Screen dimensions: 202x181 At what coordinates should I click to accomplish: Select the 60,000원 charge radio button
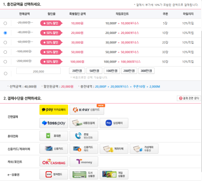tap(5, 42)
